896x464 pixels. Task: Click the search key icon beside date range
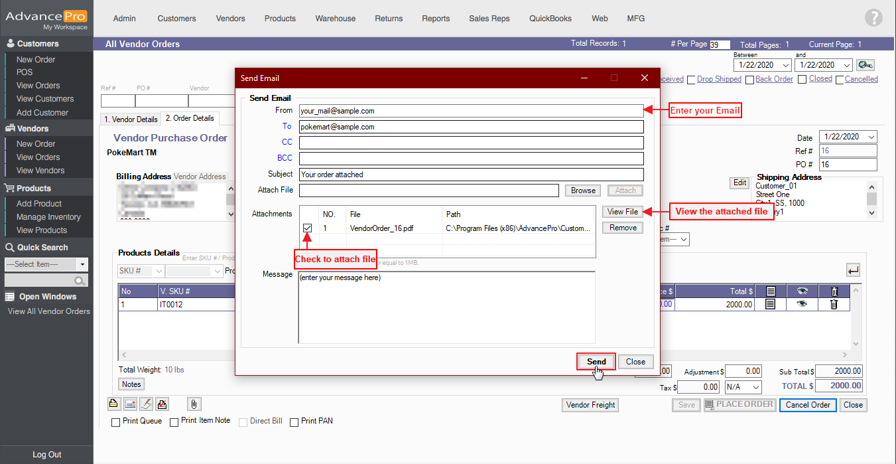[x=865, y=65]
